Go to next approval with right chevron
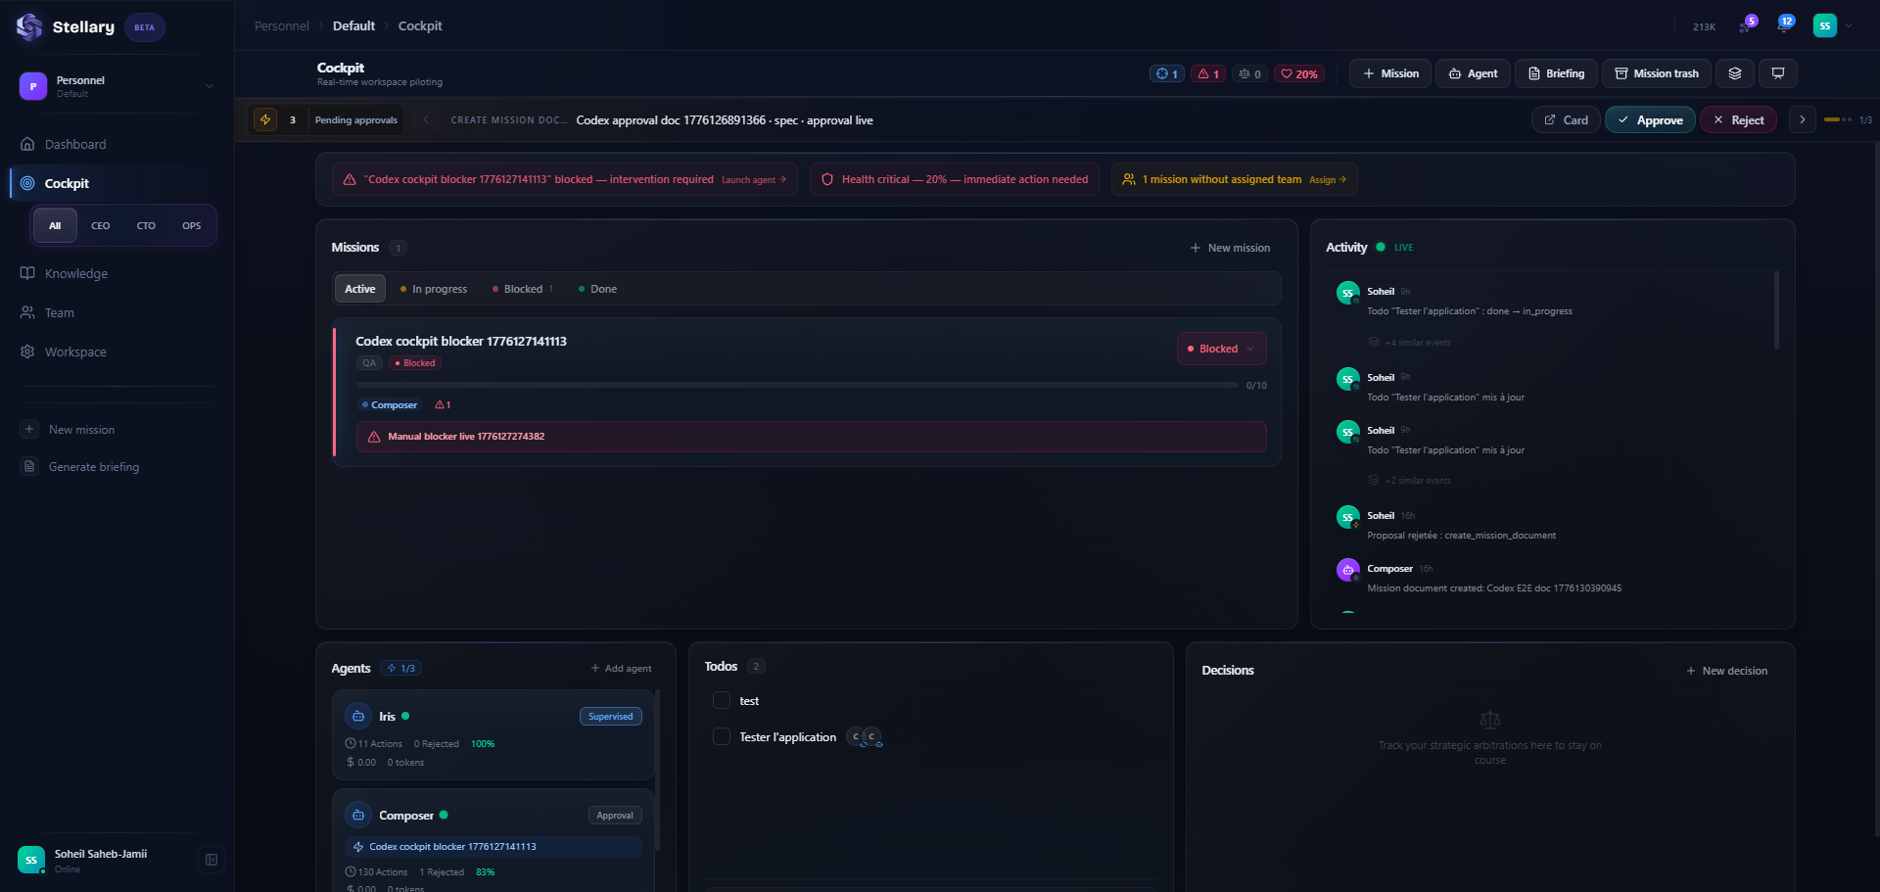This screenshot has height=892, width=1880. point(1802,119)
